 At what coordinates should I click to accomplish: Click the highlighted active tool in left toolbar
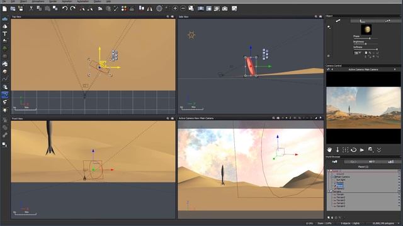[x=4, y=95]
